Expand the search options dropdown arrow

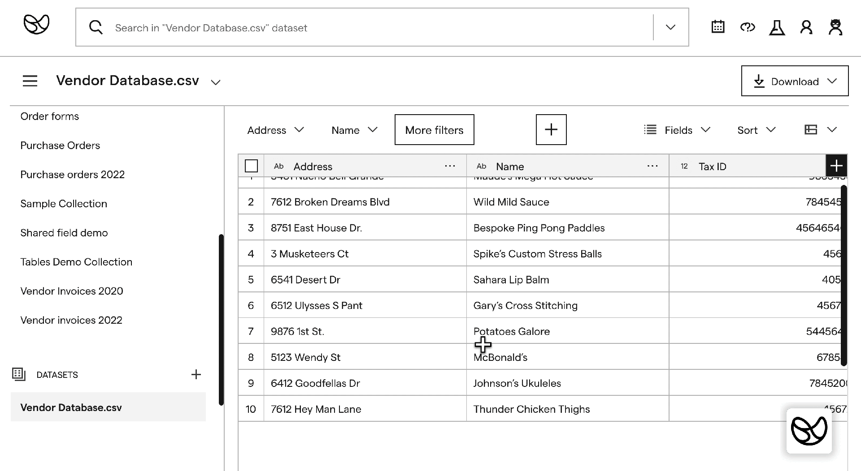pyautogui.click(x=670, y=27)
